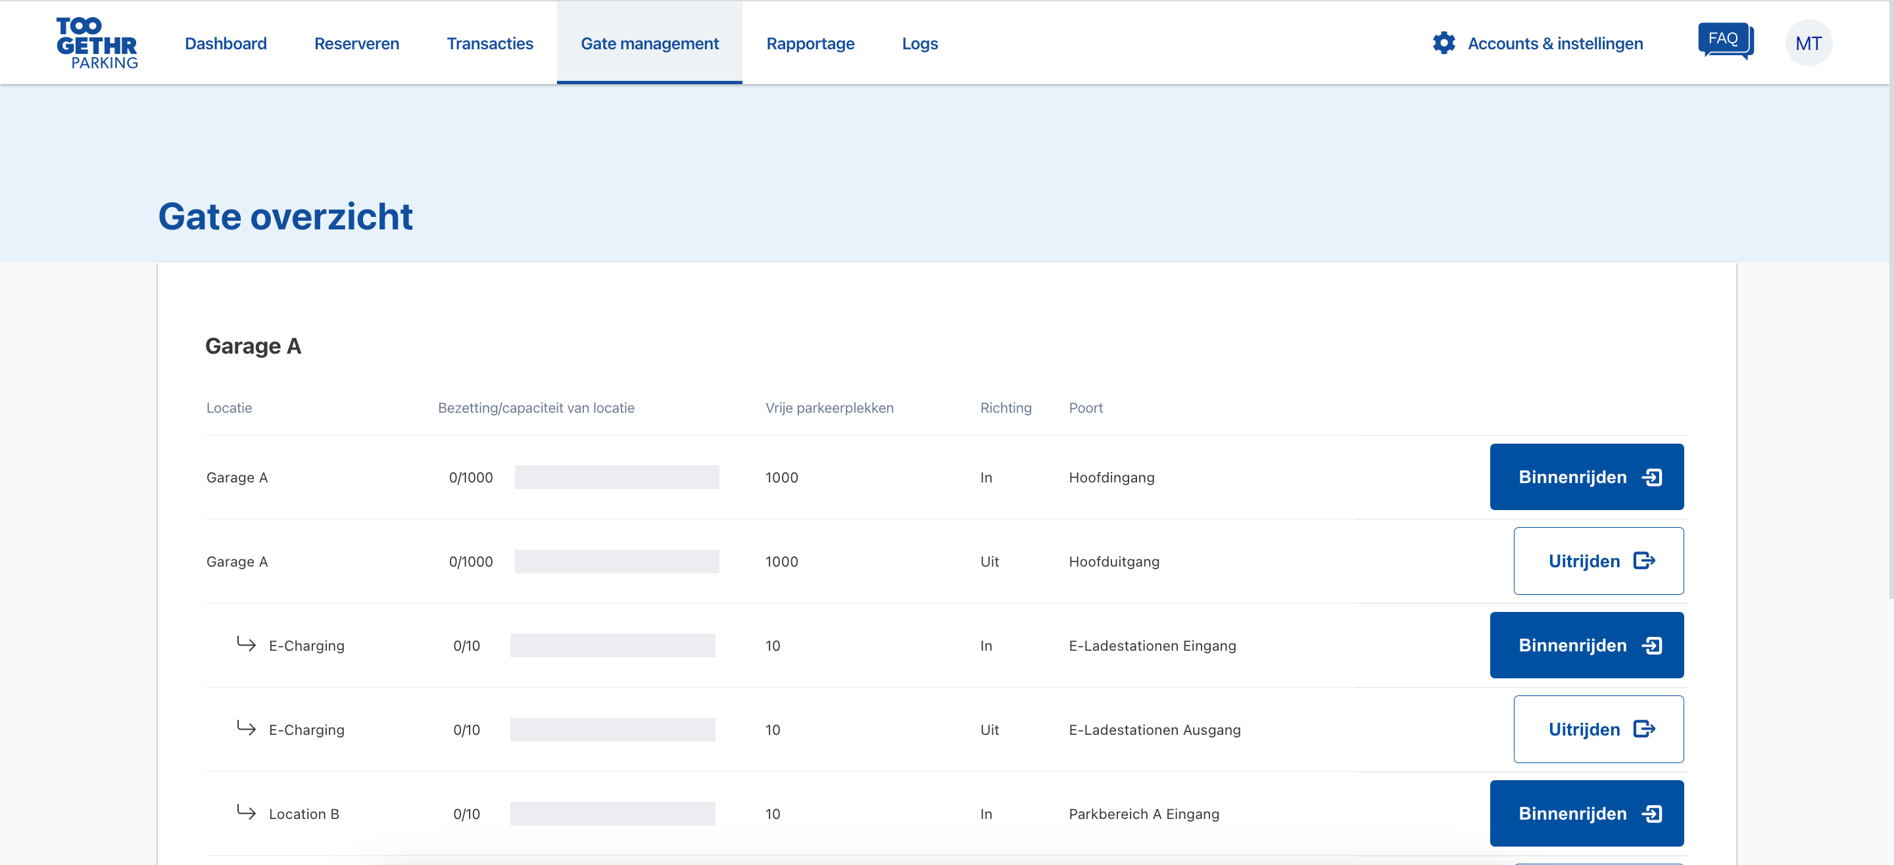
Task: Open Accounts & instellingen link
Action: point(1555,43)
